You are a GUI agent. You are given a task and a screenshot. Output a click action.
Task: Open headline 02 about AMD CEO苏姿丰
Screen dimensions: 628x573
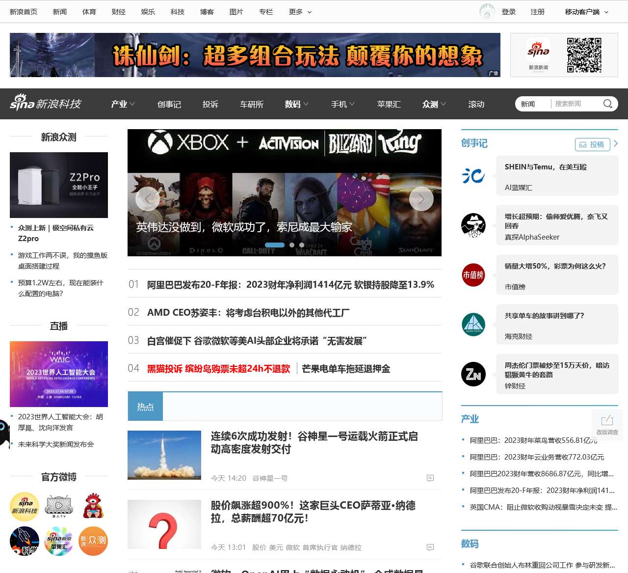pyautogui.click(x=248, y=312)
